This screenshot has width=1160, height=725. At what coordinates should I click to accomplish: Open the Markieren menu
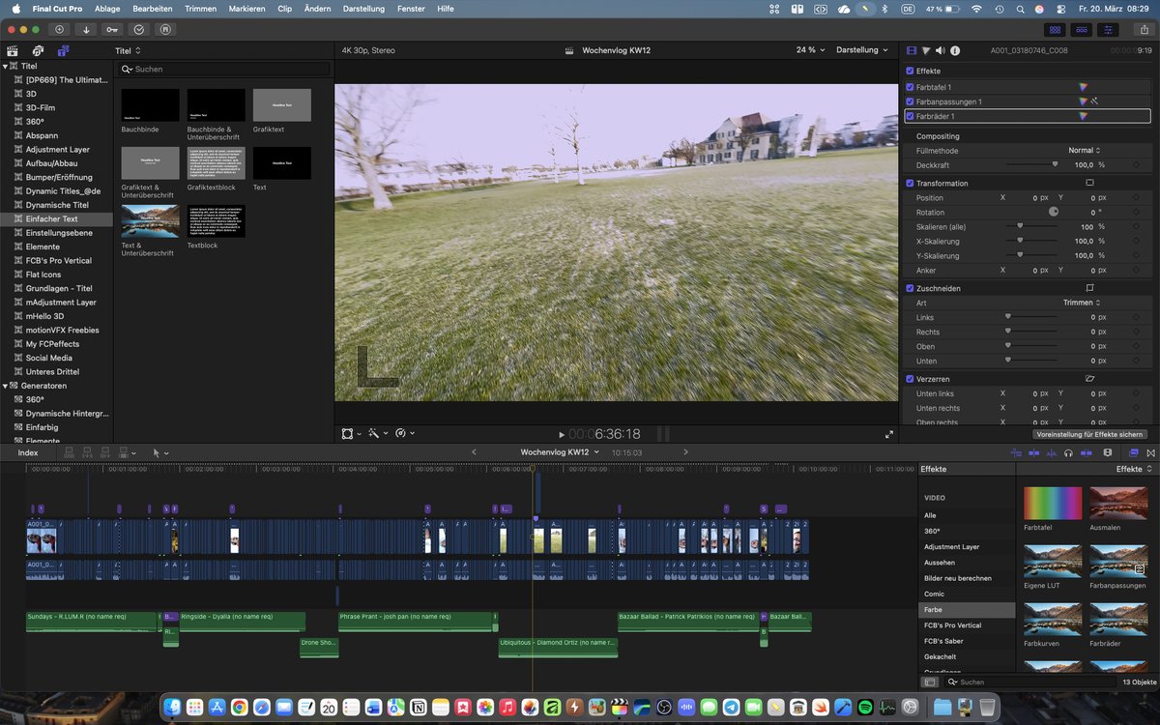[x=246, y=9]
